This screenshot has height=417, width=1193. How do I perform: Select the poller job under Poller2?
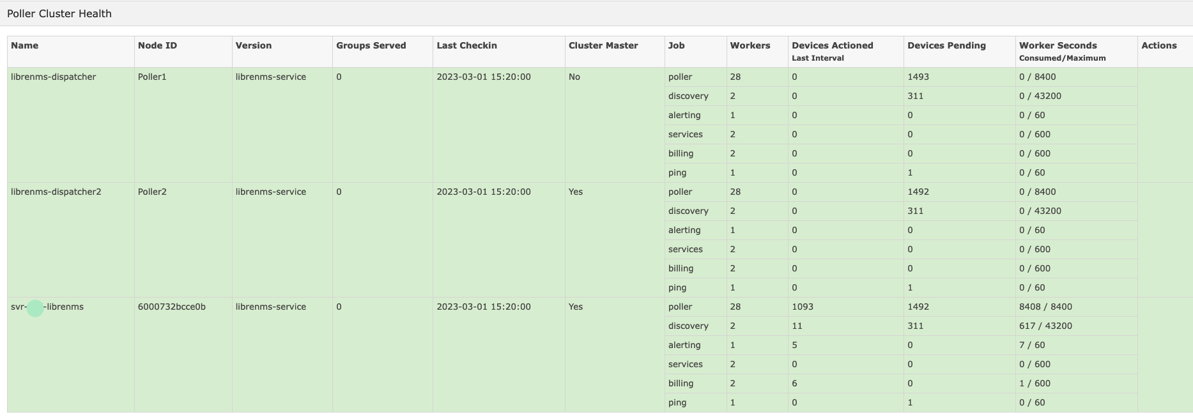click(x=681, y=192)
